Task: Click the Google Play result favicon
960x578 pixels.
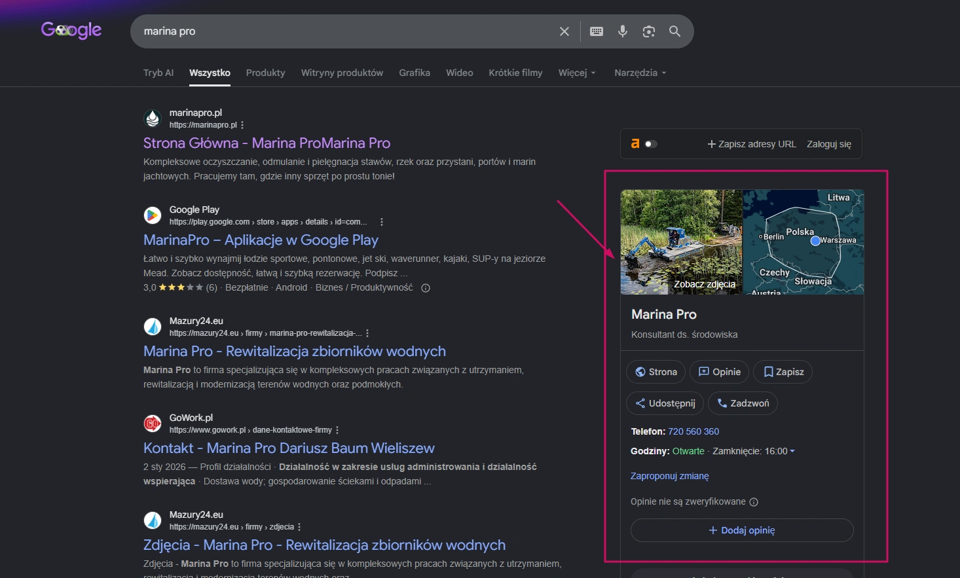Action: (153, 215)
